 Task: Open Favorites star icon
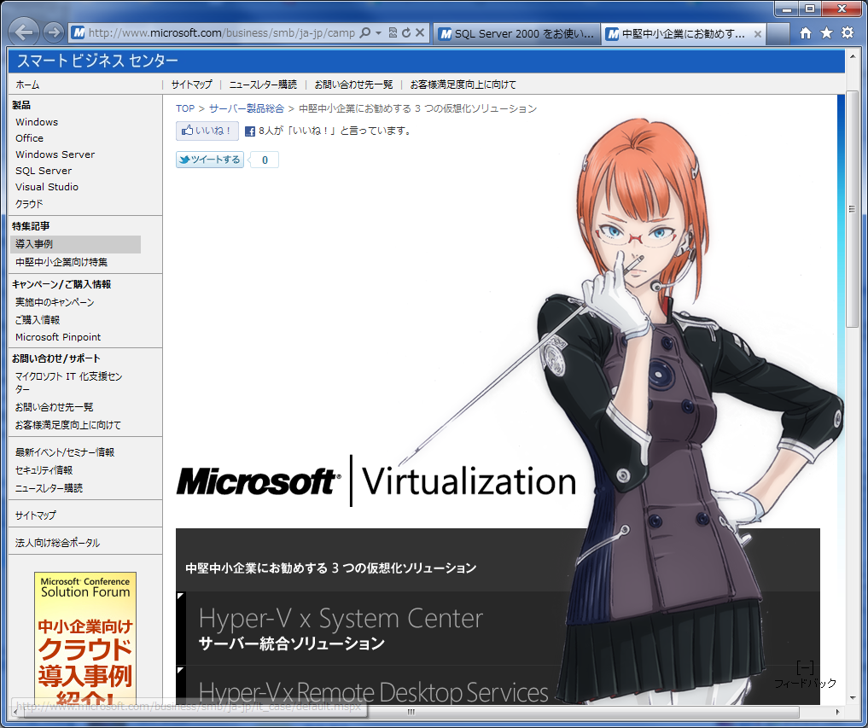pos(826,33)
